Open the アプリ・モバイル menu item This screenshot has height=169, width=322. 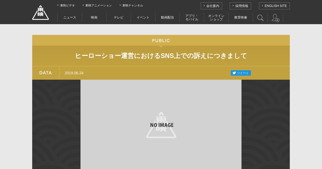tap(192, 18)
